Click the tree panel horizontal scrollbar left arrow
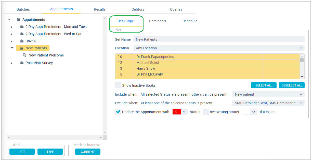Screen dimensions: 312x161 (x=9, y=137)
